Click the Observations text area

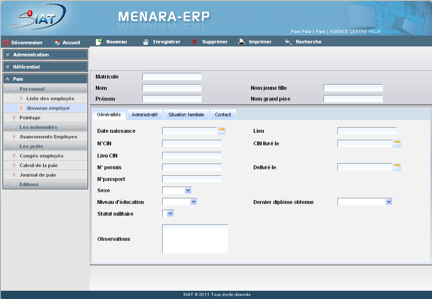coord(195,239)
